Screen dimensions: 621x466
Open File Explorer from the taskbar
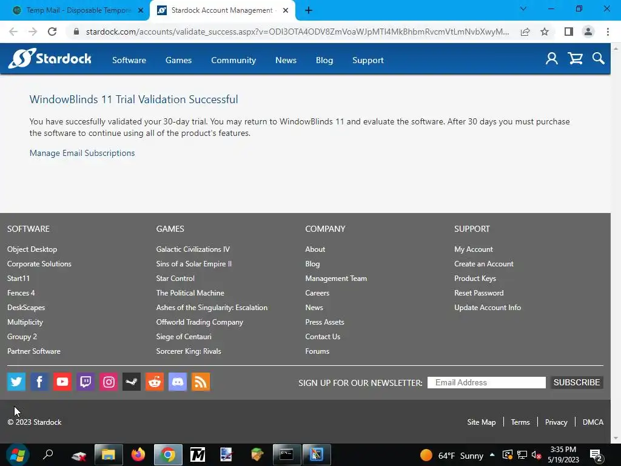pos(108,454)
